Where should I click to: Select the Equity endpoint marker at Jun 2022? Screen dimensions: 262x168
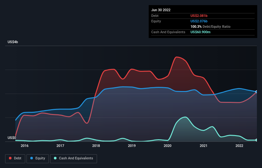pyautogui.click(x=257, y=92)
